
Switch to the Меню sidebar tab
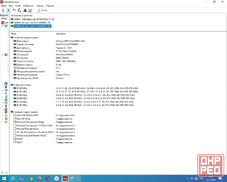[x=4, y=18]
